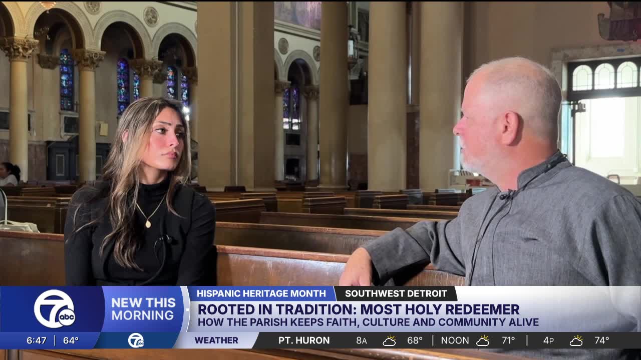Click the blue stained glass window behind the reporter

click(123, 86)
